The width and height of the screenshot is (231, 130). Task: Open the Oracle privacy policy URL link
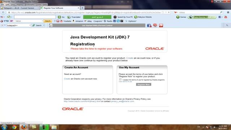82,101
